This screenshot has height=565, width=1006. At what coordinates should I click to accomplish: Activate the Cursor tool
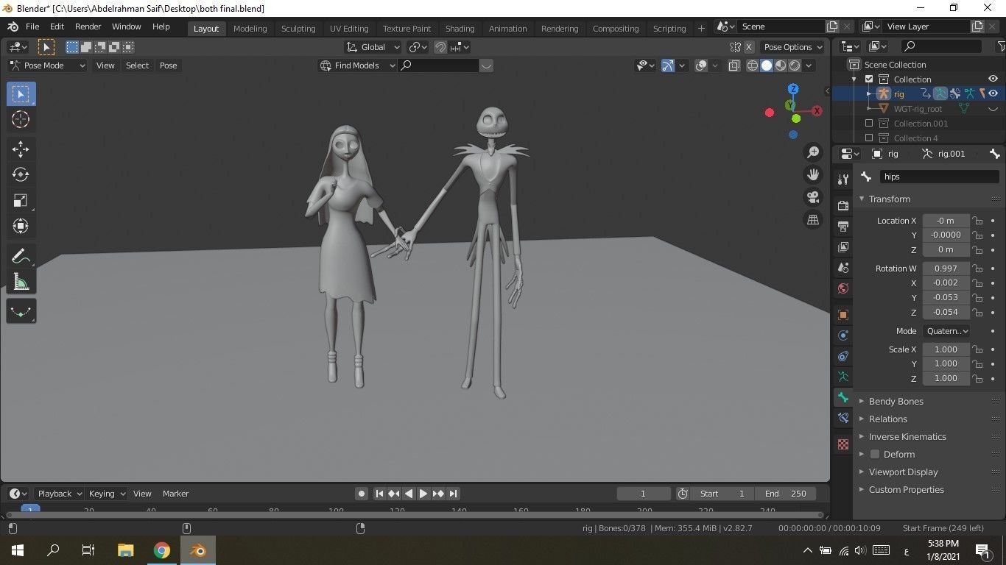[x=21, y=120]
